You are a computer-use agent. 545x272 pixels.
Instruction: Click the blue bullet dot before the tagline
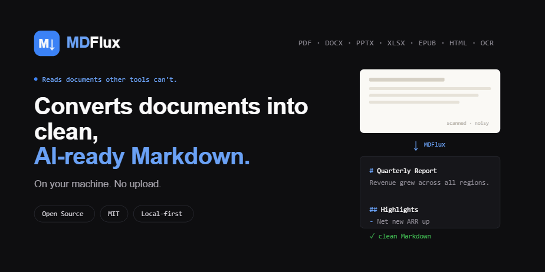(x=36, y=79)
